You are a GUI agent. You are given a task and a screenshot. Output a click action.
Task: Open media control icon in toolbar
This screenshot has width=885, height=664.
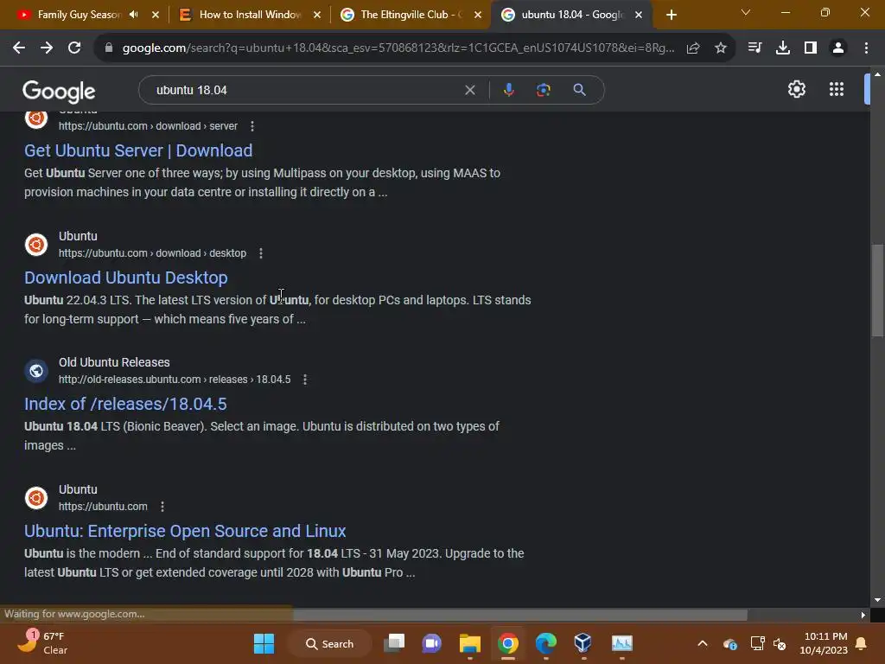(x=754, y=48)
